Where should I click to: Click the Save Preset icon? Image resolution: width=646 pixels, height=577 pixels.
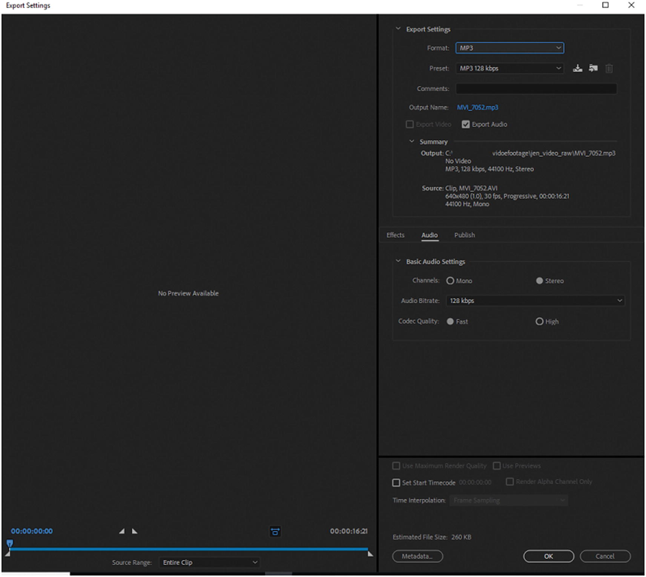(577, 68)
